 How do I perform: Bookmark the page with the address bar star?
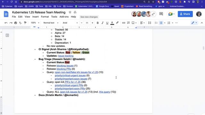[x=153, y=2]
